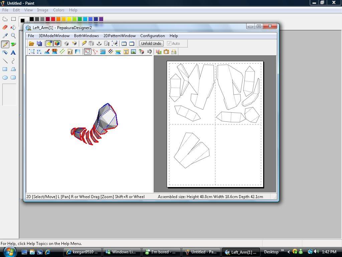Toggle the colored cube texture button
342x257 pixels.
click(57, 44)
